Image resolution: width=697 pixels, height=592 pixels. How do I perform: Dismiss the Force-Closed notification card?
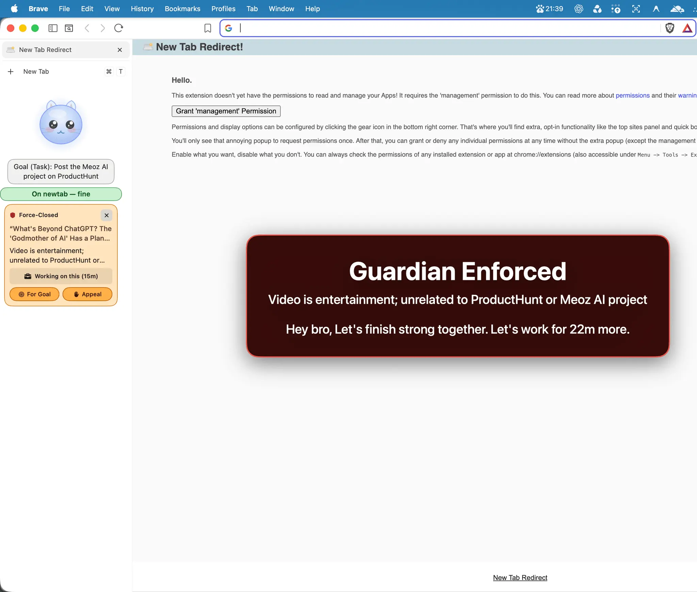coord(107,215)
